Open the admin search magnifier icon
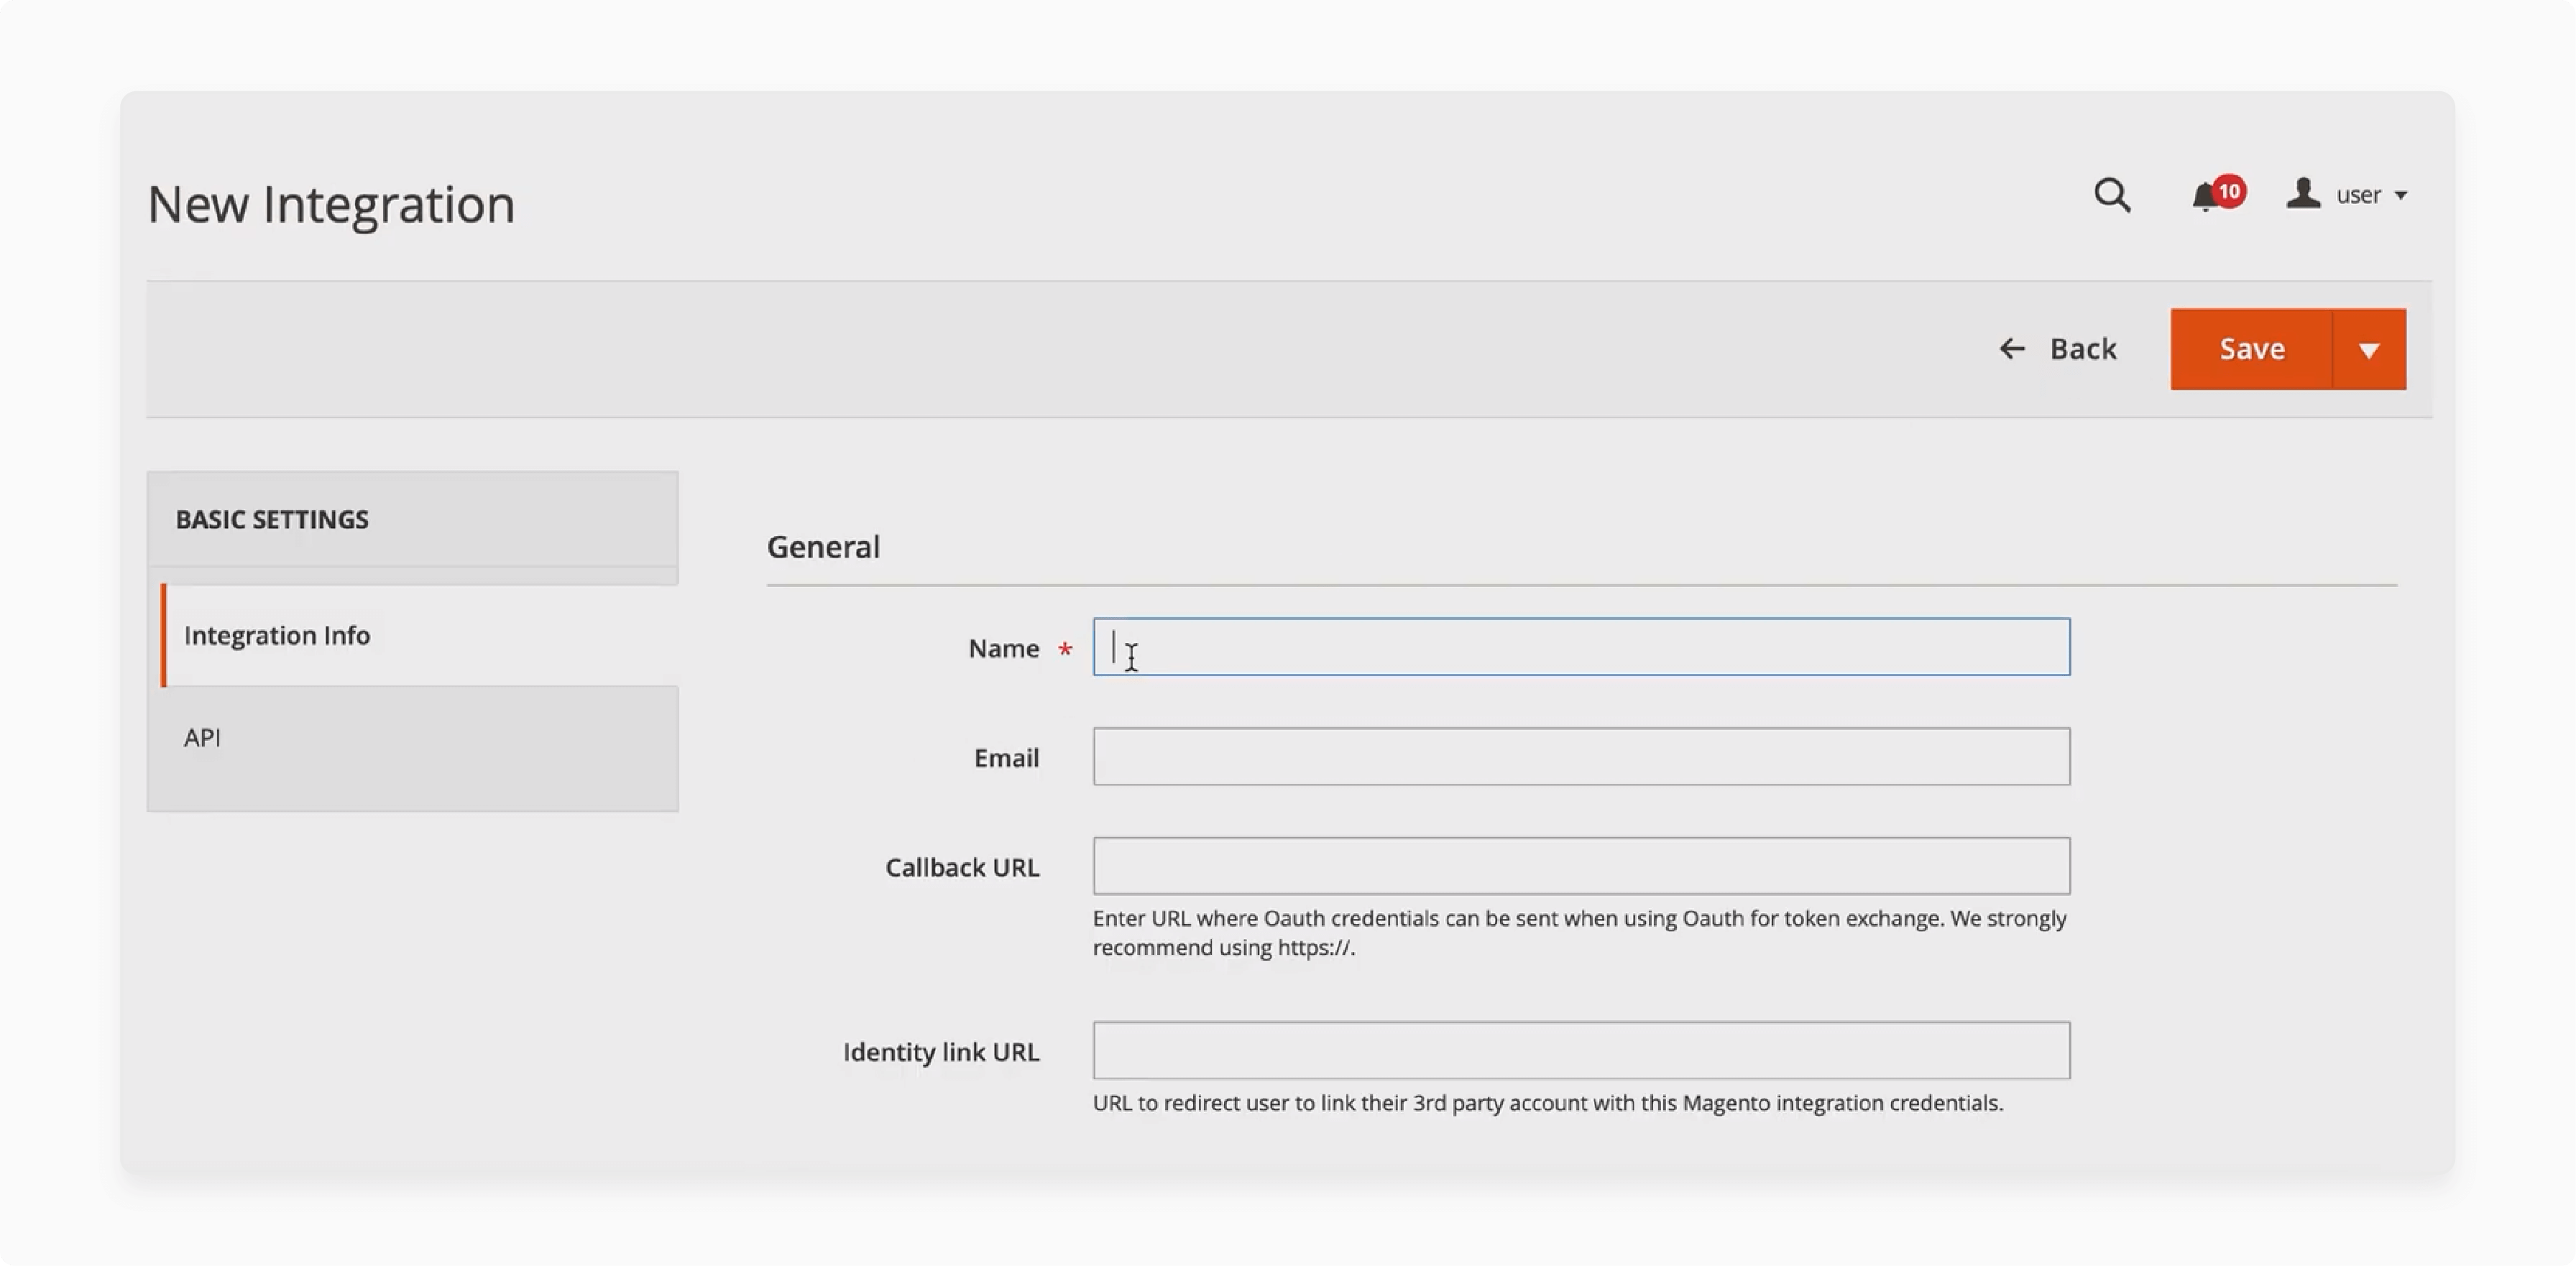Viewport: 2576px width, 1266px height. 2112,195
